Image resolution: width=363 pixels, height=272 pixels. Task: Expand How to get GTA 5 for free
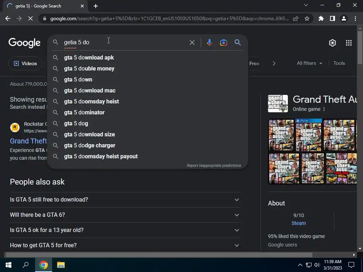pyautogui.click(x=125, y=245)
